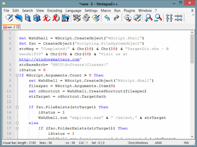Screen dimensions: 197x147
Task: Open the View menu
Action: point(40,11)
